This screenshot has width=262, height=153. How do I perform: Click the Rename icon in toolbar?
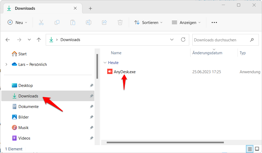tap(88, 22)
